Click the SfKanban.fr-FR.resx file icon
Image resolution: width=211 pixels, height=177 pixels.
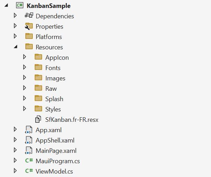[38, 119]
